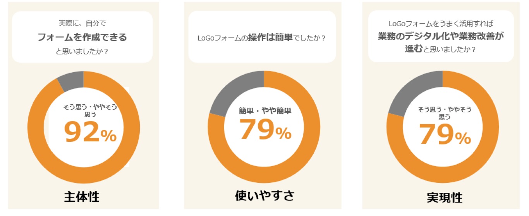The width and height of the screenshot is (529, 216).
Task: Click the LoGoフォームをうまく活用すれば text line
Action: click(441, 24)
